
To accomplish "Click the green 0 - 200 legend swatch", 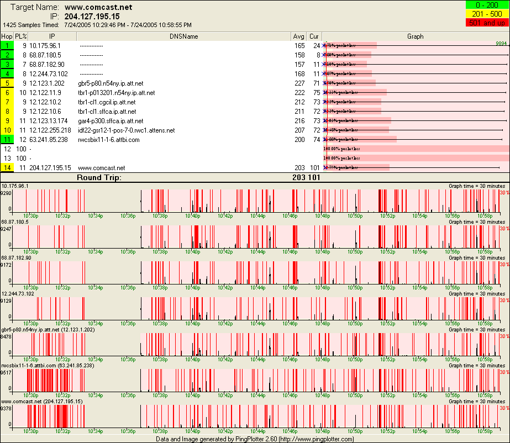I will pyautogui.click(x=487, y=5).
